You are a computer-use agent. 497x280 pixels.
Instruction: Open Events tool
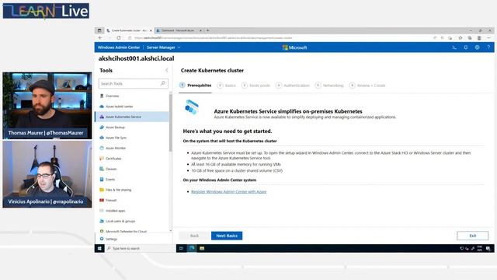(x=133, y=180)
